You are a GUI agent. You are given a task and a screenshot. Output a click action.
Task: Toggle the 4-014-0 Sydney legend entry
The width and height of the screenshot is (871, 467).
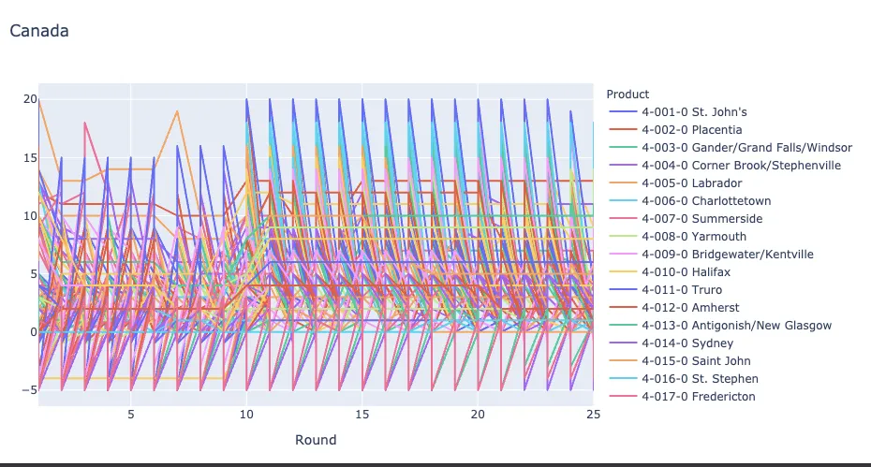pos(671,343)
